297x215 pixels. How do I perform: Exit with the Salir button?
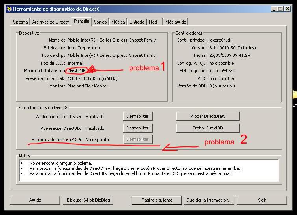(x=262, y=200)
